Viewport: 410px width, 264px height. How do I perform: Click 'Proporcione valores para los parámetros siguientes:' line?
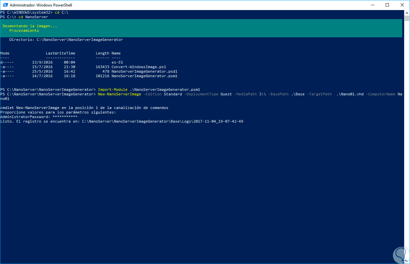coord(58,112)
